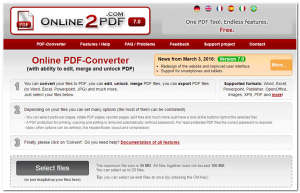The height and width of the screenshot is (193, 300).
Task: Click the 'Supported formats:' label
Action: coord(243,83)
